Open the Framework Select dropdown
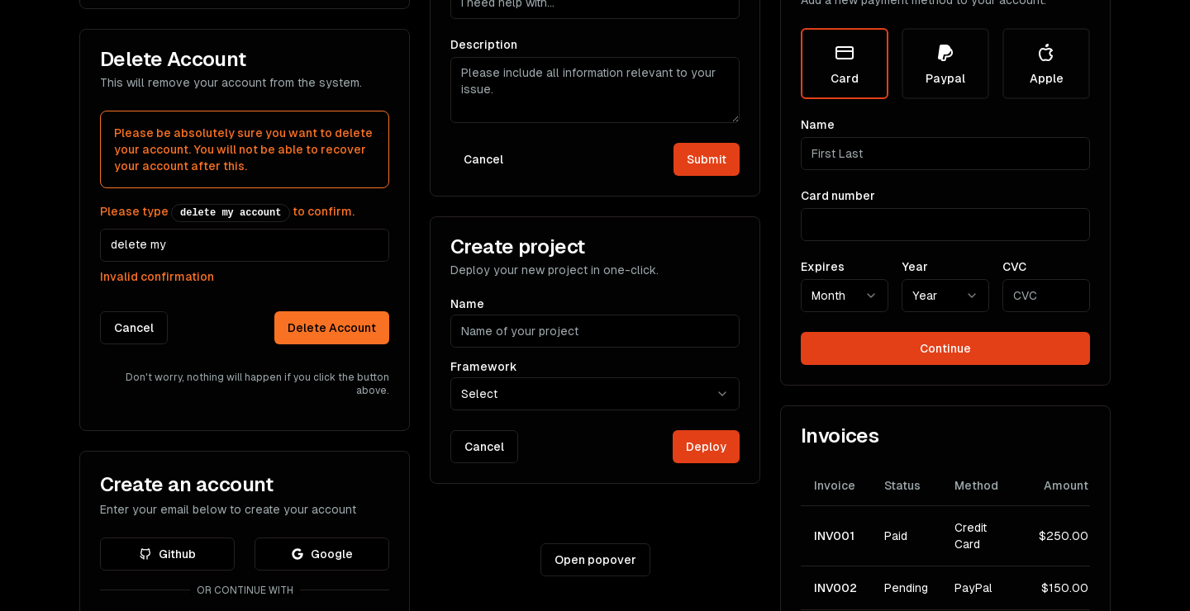This screenshot has width=1190, height=611. [594, 394]
